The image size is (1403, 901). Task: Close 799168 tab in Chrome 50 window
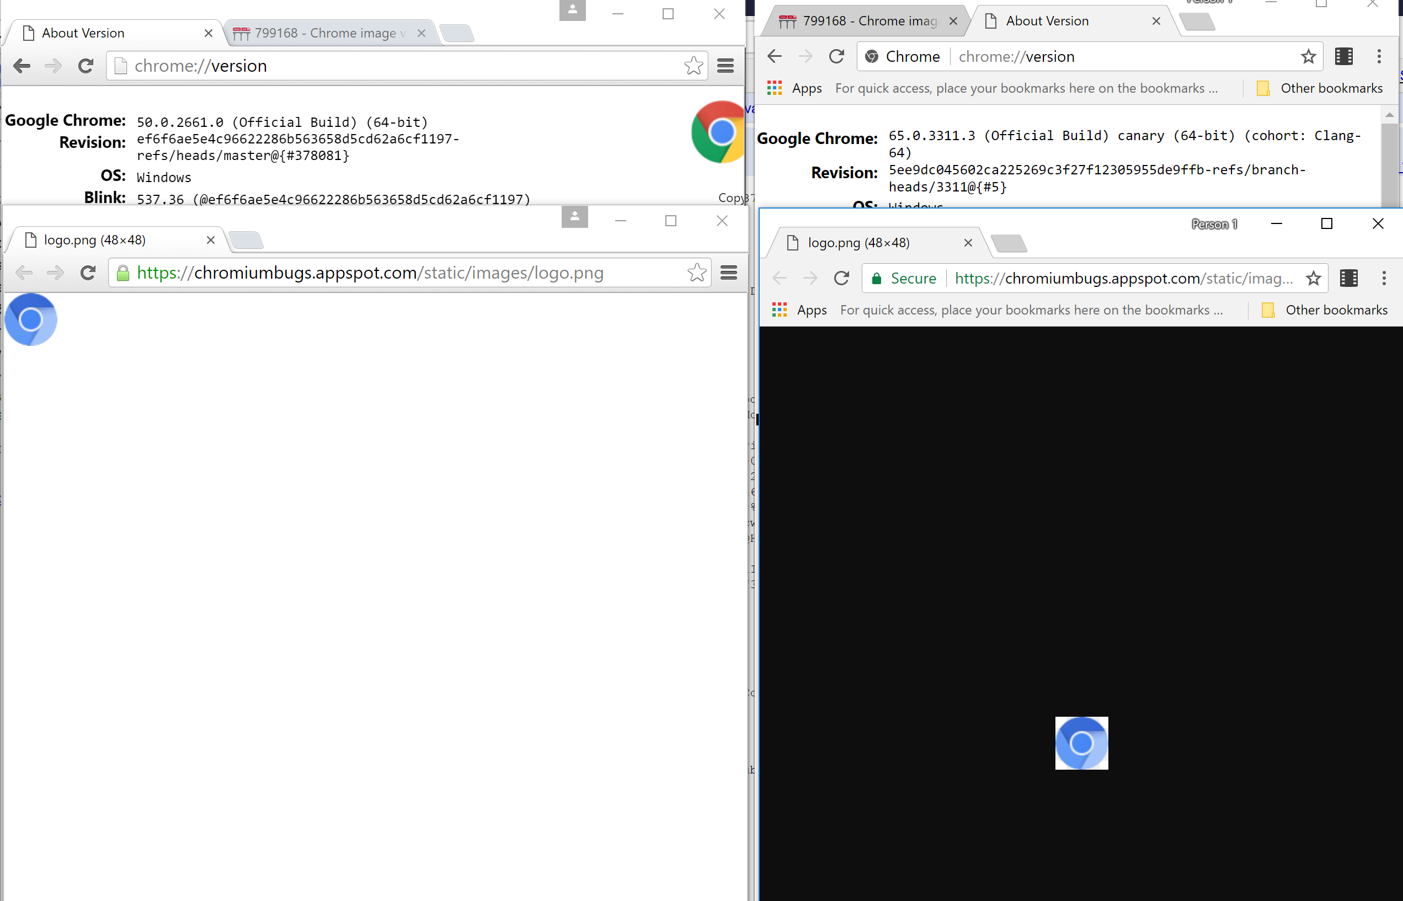pyautogui.click(x=422, y=33)
